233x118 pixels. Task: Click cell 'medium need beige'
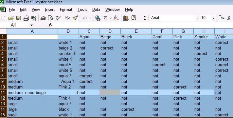(32, 92)
